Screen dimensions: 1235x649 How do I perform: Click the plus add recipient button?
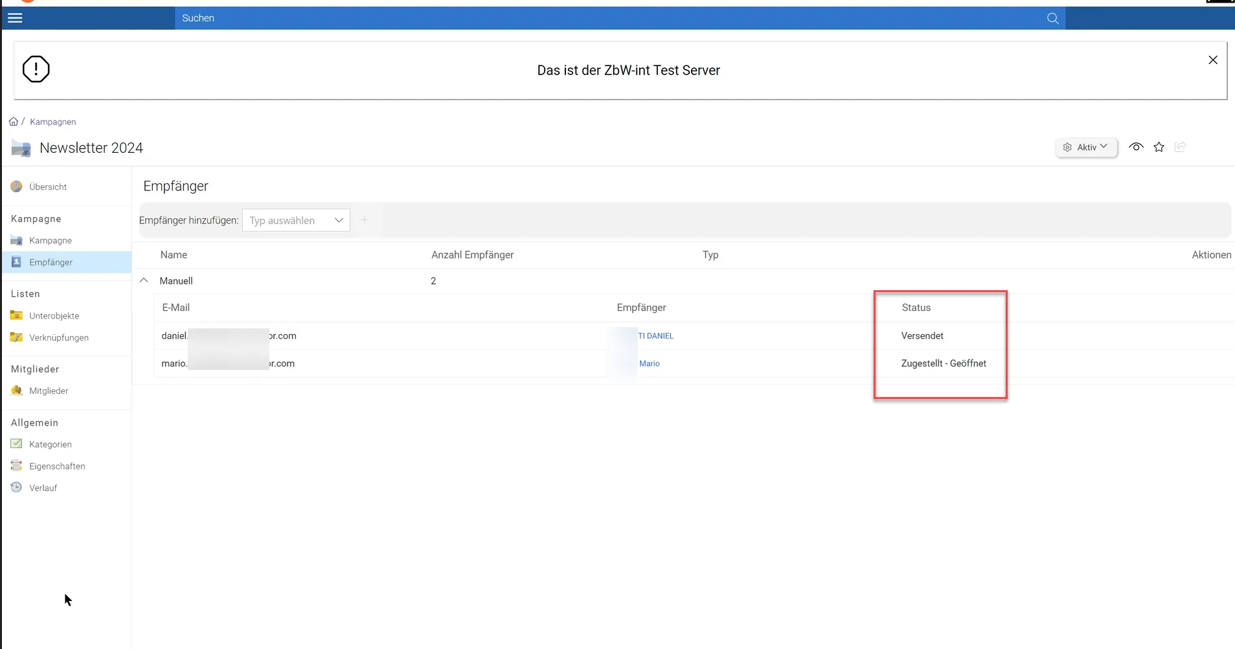pyautogui.click(x=364, y=220)
